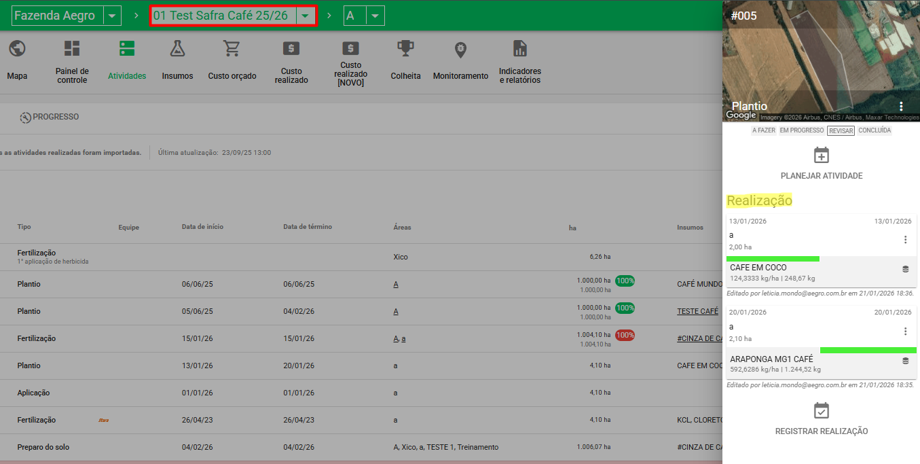Click the stock icon beside CAFE EM COCO
The image size is (920, 464).
(905, 269)
